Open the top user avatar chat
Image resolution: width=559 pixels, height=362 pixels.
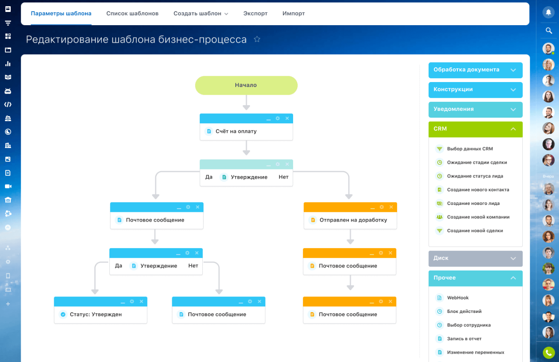548,49
